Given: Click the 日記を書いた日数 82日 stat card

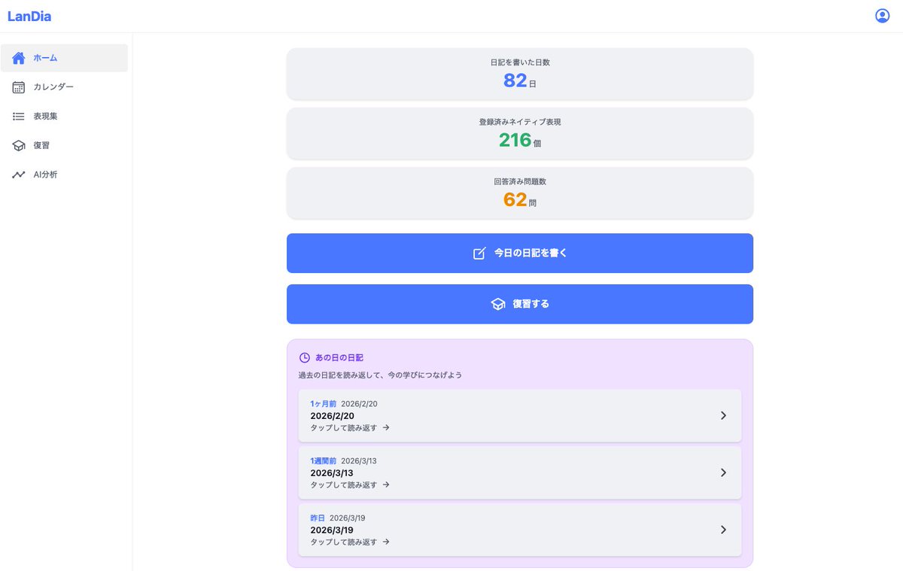Looking at the screenshot, I should tap(519, 74).
